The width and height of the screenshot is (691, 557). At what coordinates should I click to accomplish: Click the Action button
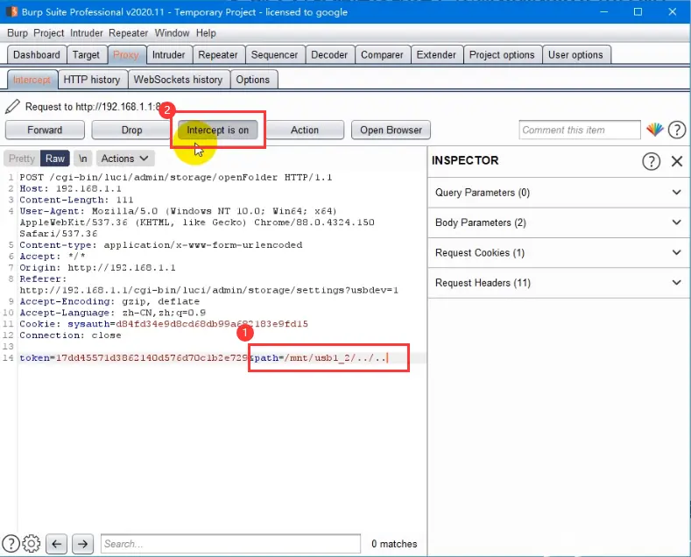point(305,130)
